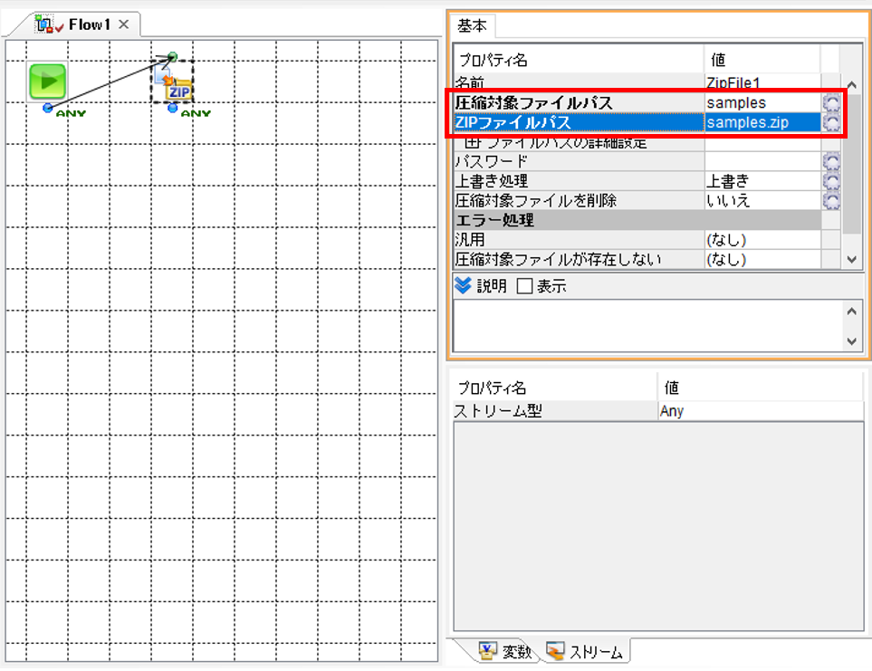This screenshot has width=872, height=671.
Task: Click the empty パスワード value field
Action: (x=762, y=162)
